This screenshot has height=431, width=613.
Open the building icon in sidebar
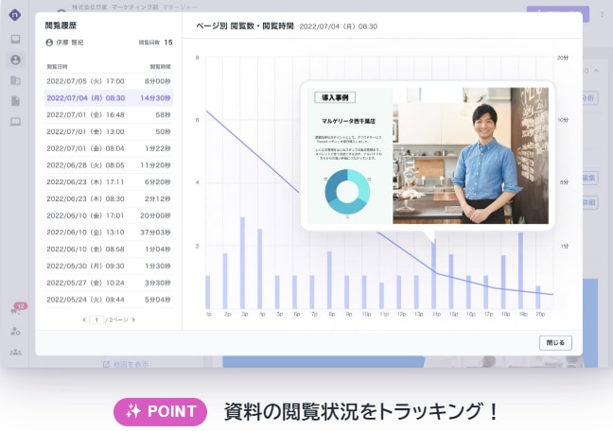coord(15,80)
